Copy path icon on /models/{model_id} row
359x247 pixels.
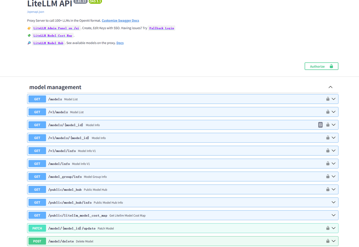[320, 125]
